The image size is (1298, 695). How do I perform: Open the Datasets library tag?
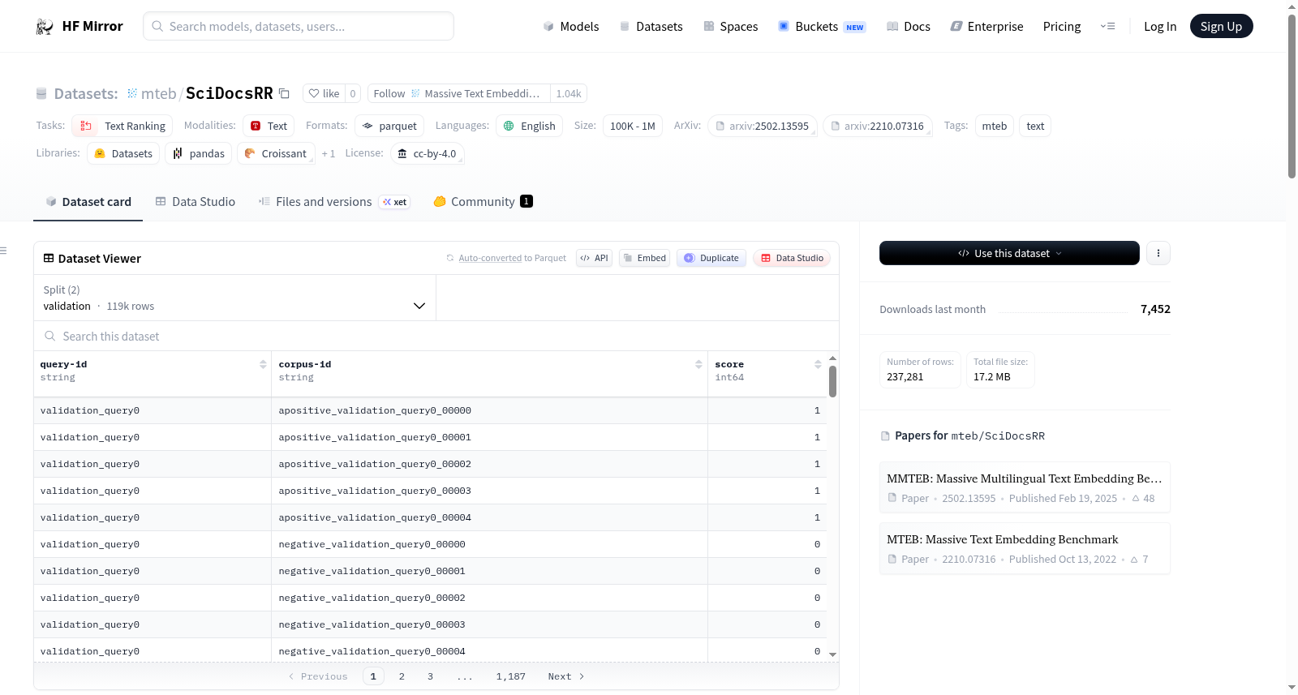123,153
